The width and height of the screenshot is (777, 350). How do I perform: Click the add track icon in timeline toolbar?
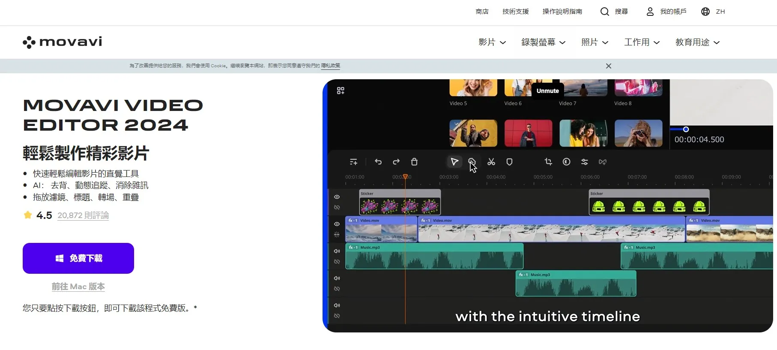click(x=353, y=162)
